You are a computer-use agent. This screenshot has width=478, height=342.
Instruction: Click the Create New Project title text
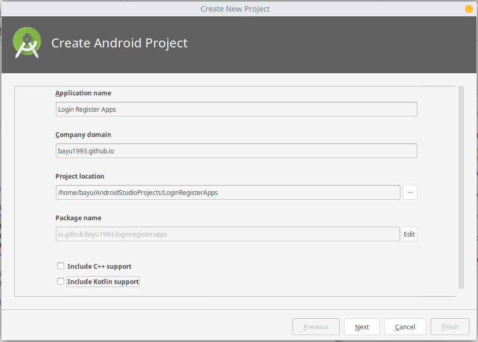pyautogui.click(x=235, y=9)
